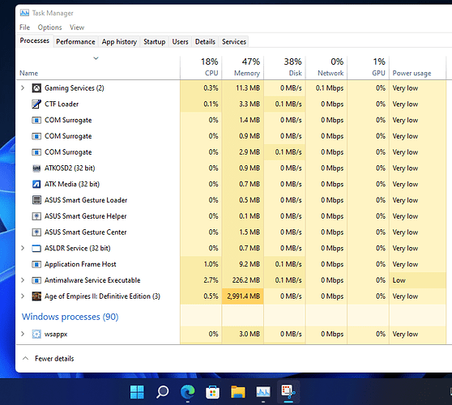Click the Task Manager taskbar icon
Image resolution: width=452 pixels, height=405 pixels.
click(263, 392)
